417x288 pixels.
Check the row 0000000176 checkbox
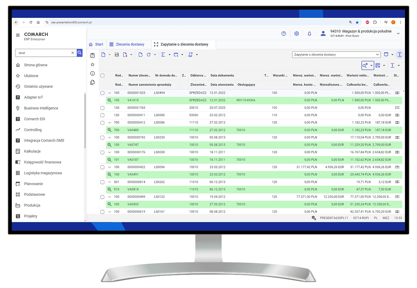102,152
